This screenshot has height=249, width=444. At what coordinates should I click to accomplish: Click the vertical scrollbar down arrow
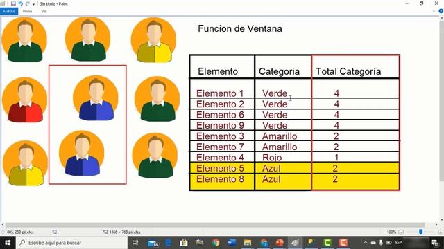tap(441, 219)
